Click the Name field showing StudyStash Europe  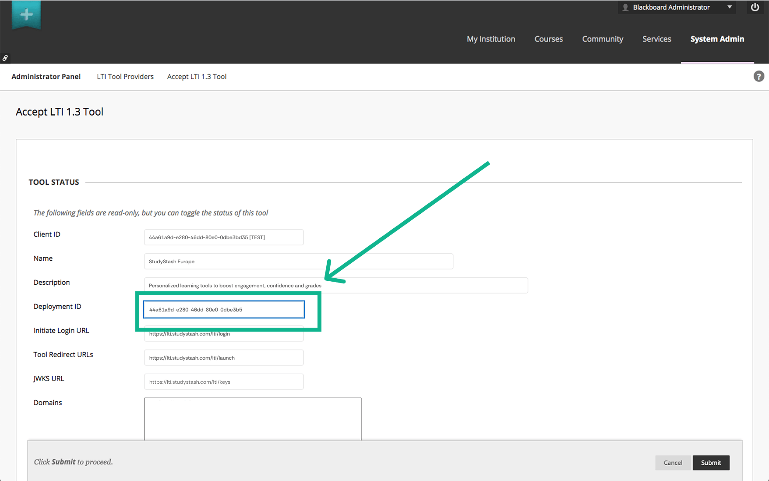pos(299,262)
